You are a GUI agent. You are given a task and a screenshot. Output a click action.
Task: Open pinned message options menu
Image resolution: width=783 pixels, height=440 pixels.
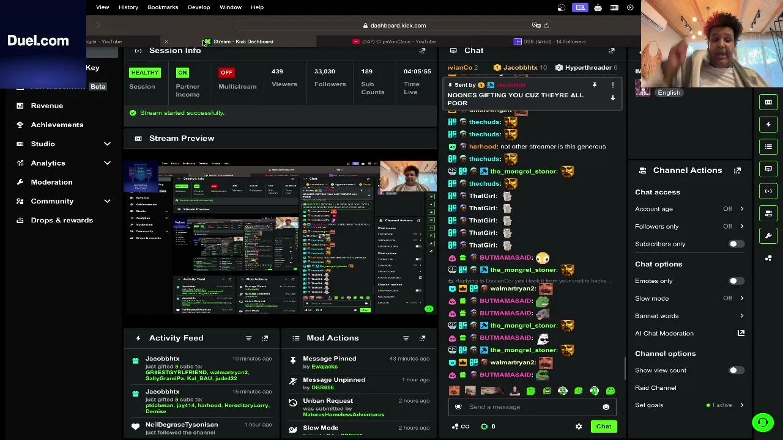(x=612, y=86)
